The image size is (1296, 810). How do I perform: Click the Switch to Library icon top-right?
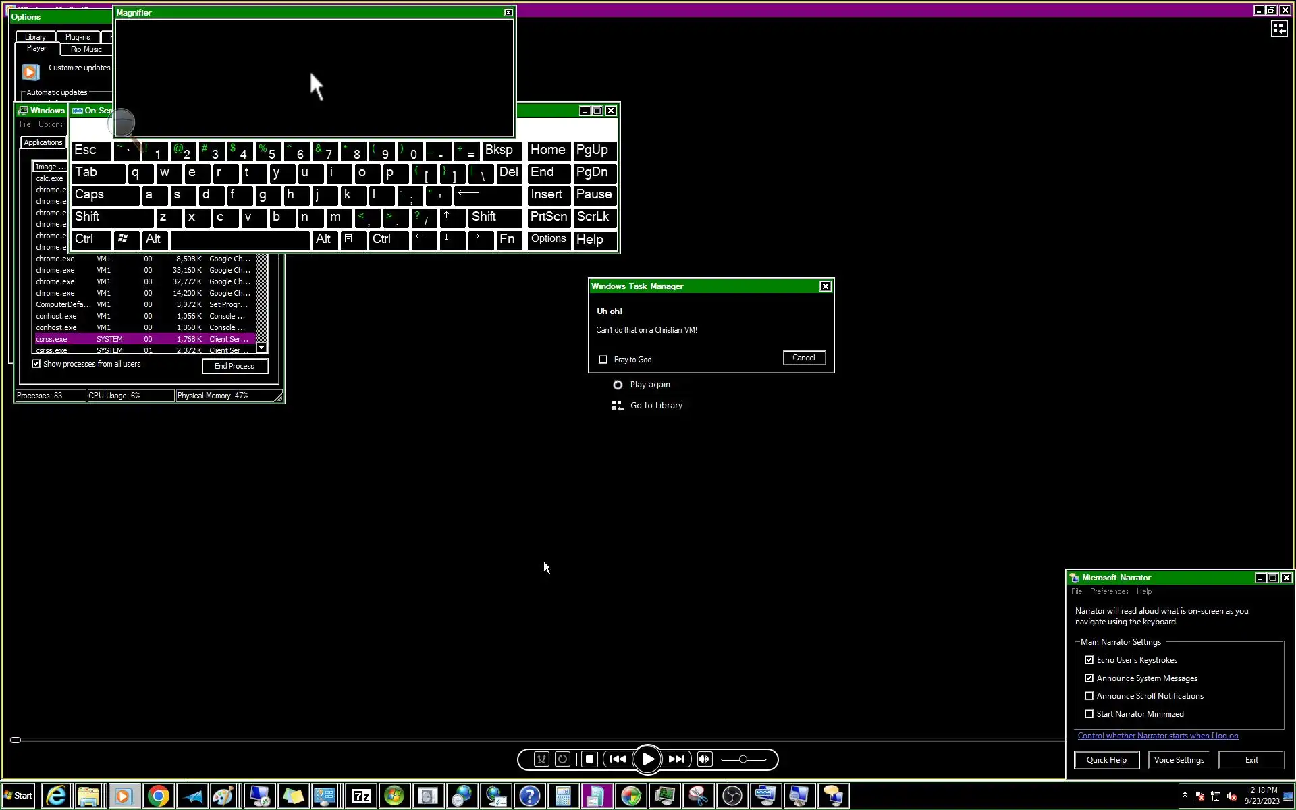pyautogui.click(x=1278, y=28)
